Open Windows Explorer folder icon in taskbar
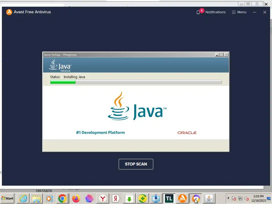The image size is (272, 204). click(36, 198)
